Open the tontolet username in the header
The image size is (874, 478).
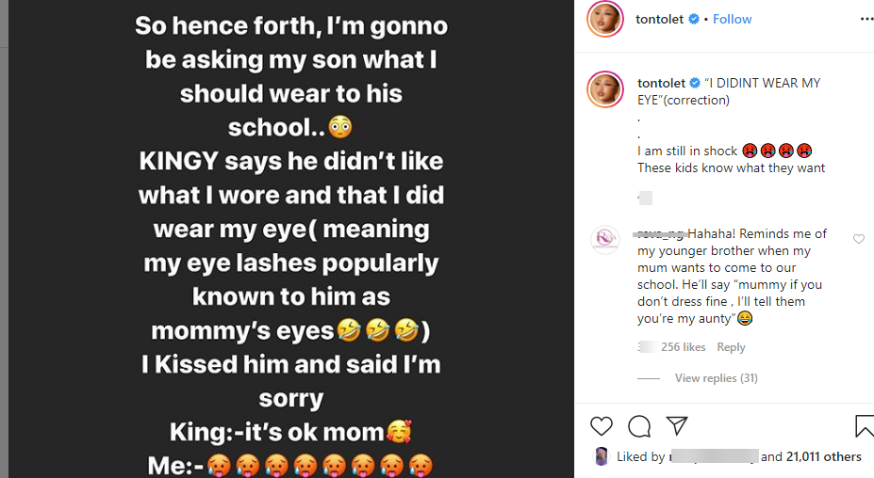(660, 19)
